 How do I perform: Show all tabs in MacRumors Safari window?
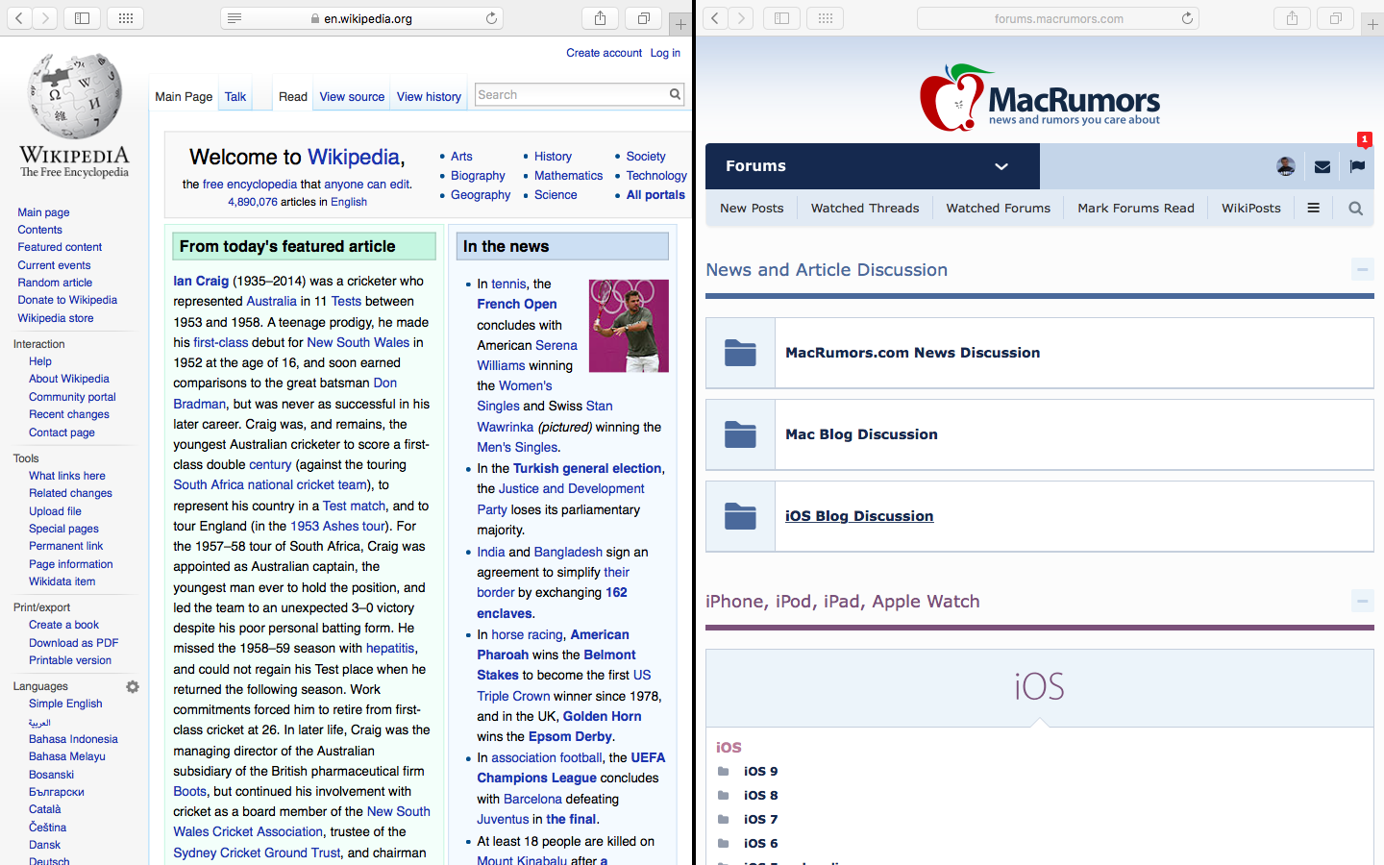pyautogui.click(x=1336, y=18)
